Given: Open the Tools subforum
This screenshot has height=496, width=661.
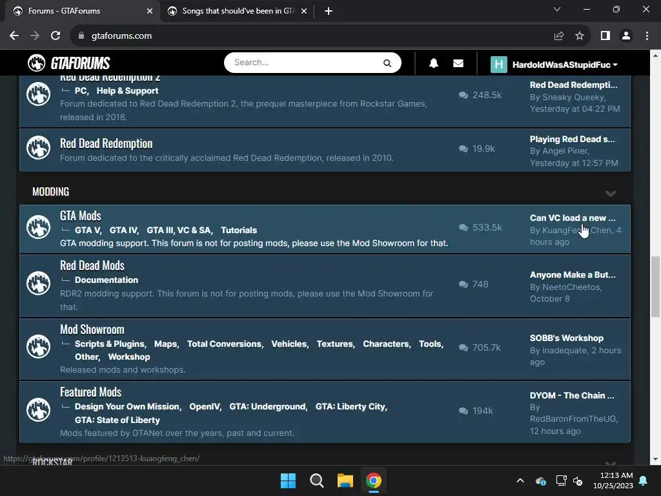Looking at the screenshot, I should [430, 344].
